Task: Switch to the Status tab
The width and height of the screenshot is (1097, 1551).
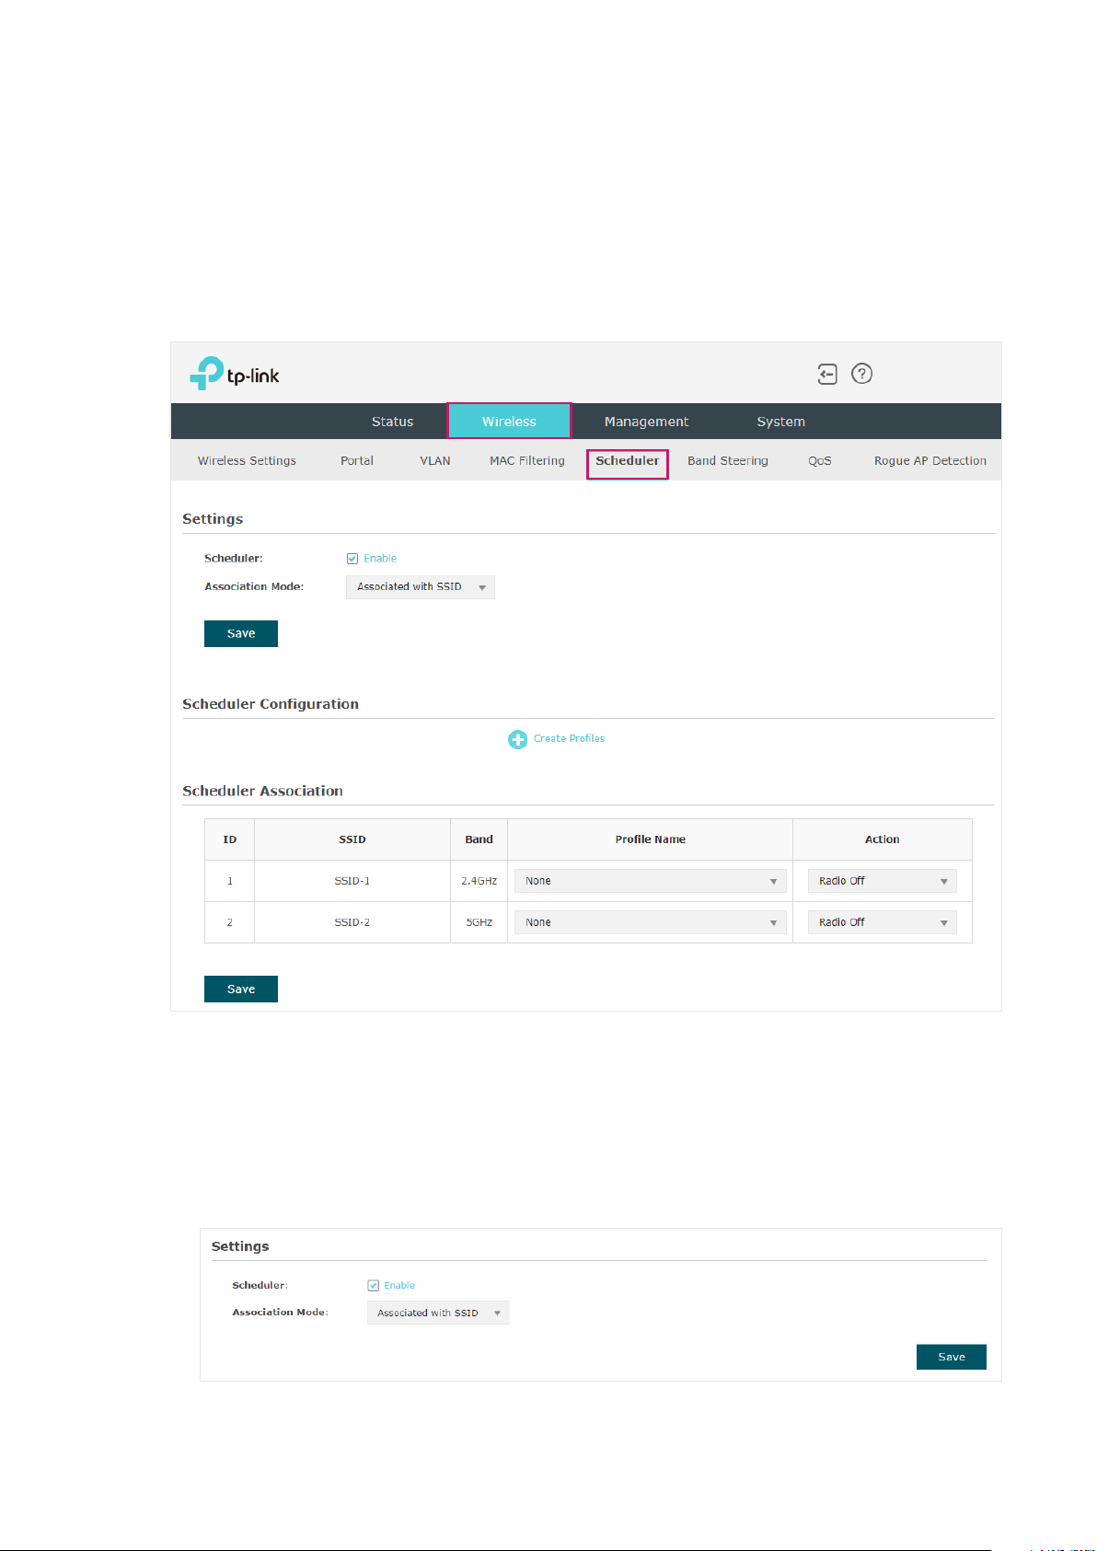Action: [x=392, y=422]
